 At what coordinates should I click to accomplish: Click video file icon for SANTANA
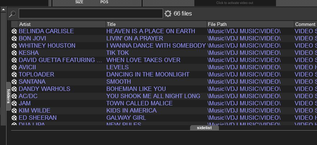pyautogui.click(x=14, y=82)
